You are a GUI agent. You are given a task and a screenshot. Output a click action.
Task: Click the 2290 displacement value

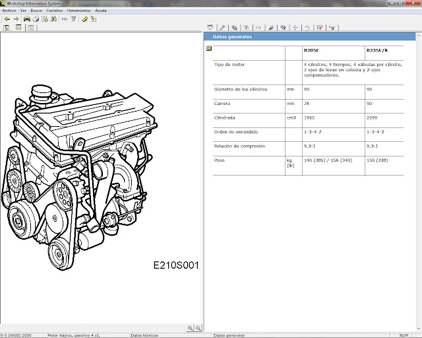[372, 118]
